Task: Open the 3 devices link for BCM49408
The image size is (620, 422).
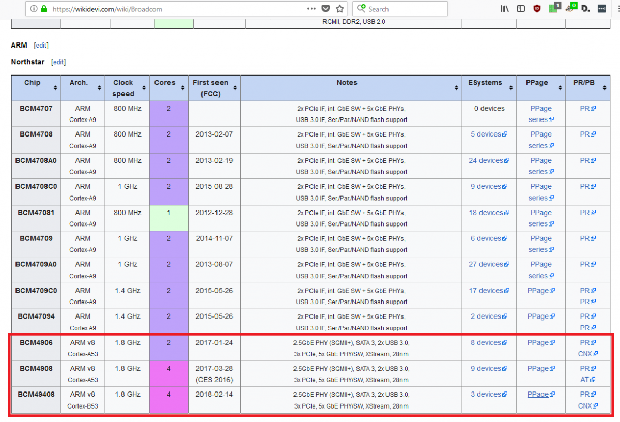Action: tap(489, 394)
